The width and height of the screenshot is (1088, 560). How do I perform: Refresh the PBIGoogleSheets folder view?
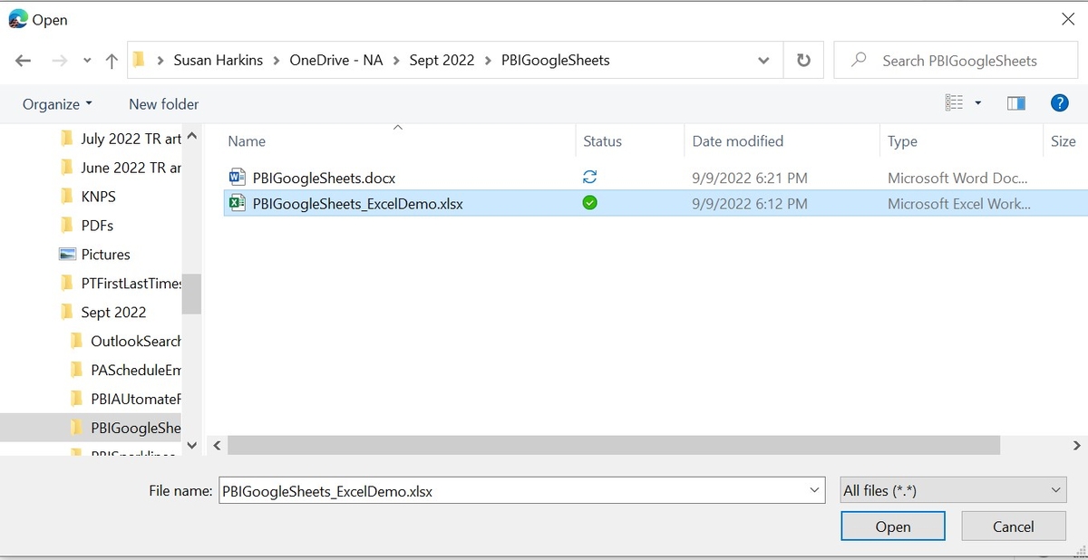tap(803, 60)
